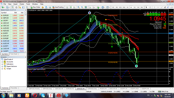This screenshot has width=174, height=98.
Task: Select EURUSD row in Market Watch
Action: [x=12, y=16]
